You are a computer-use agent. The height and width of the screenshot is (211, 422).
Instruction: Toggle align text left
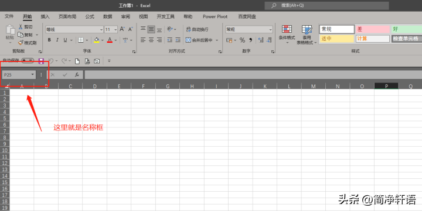(143, 40)
